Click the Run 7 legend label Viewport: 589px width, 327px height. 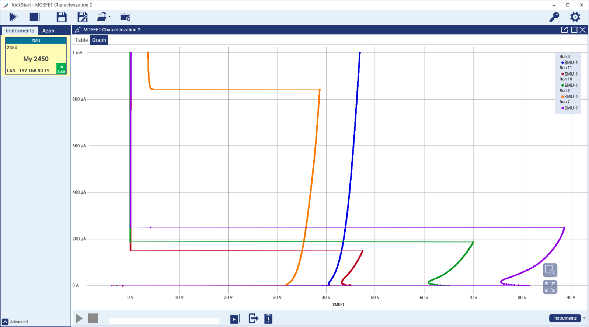click(x=565, y=102)
